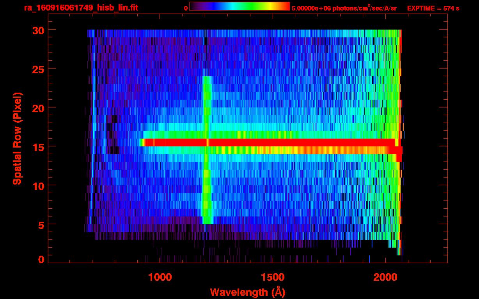This screenshot has width=479, height=299.
Task: Click the 1500 wavelength tick label
Action: coord(272,277)
